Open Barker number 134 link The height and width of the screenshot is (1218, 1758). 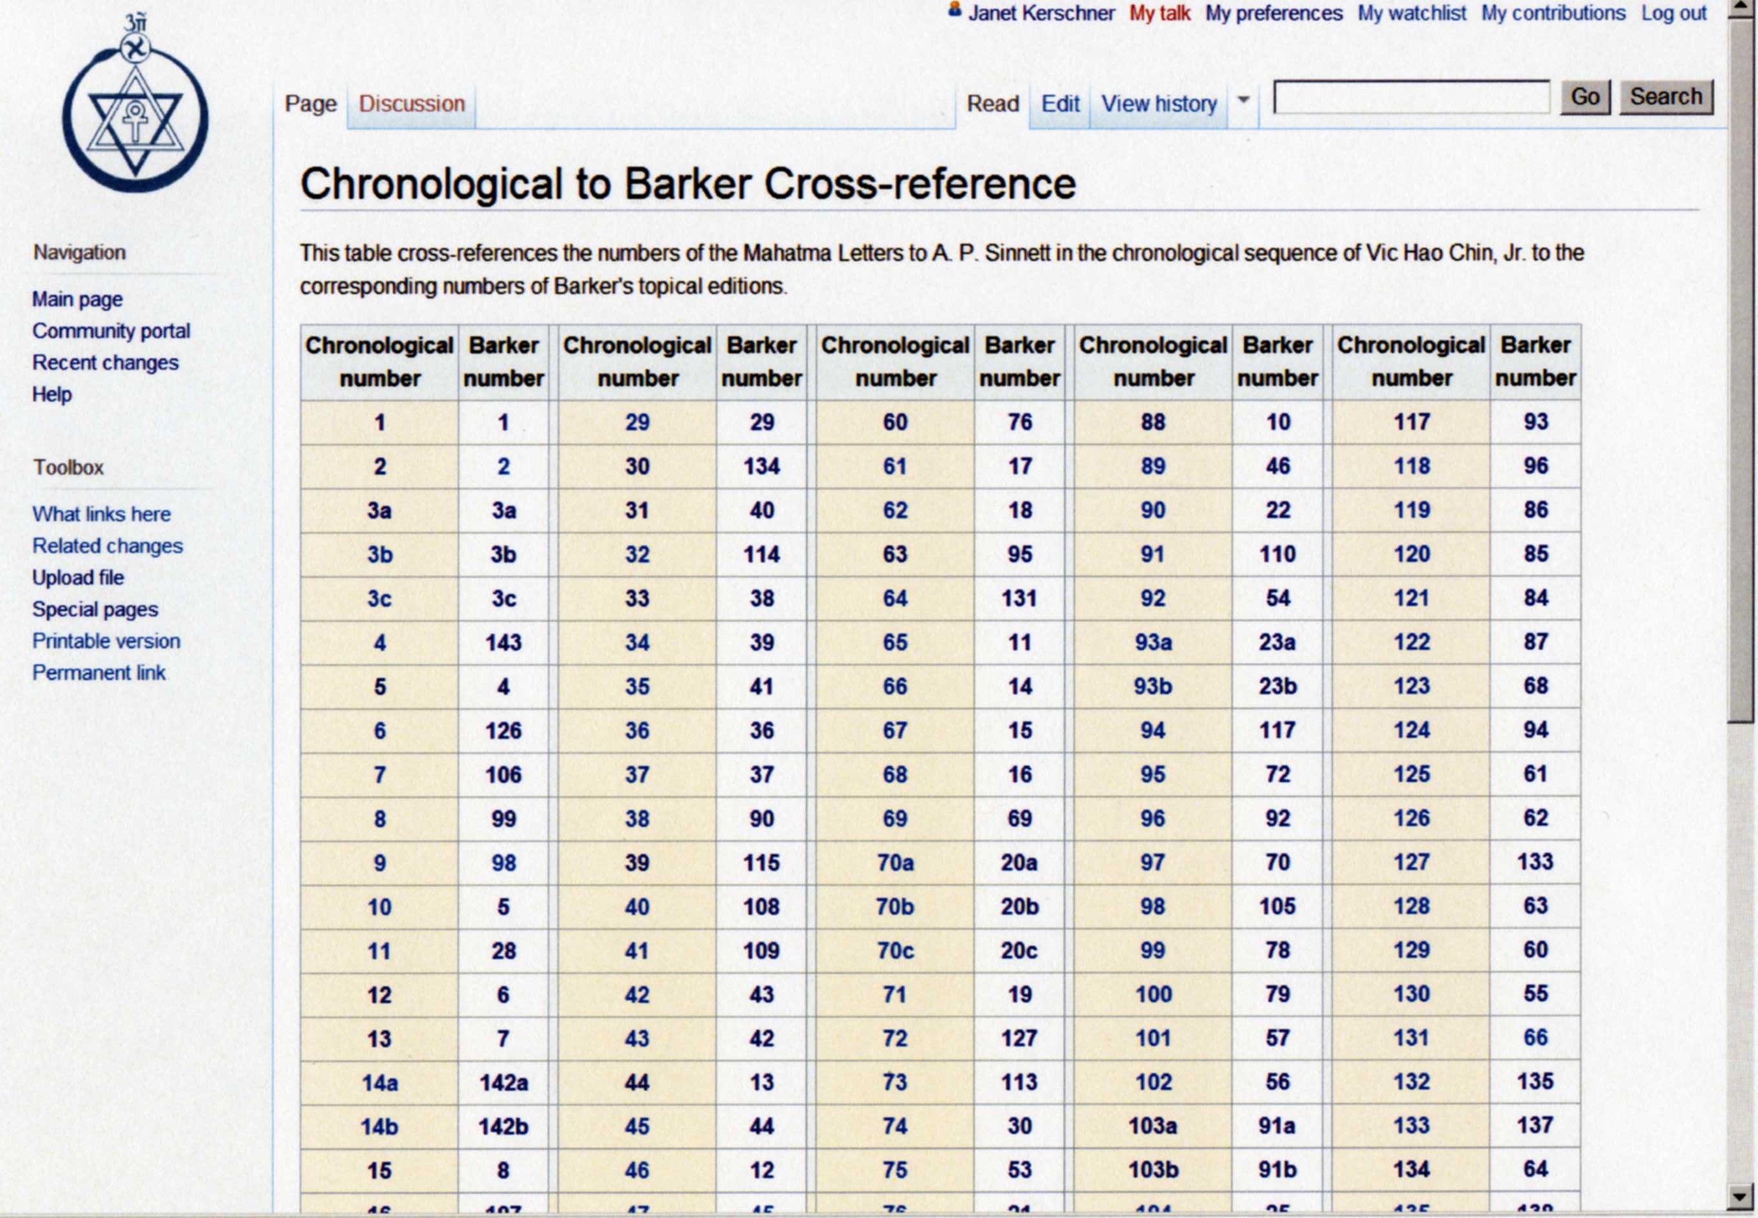click(761, 467)
